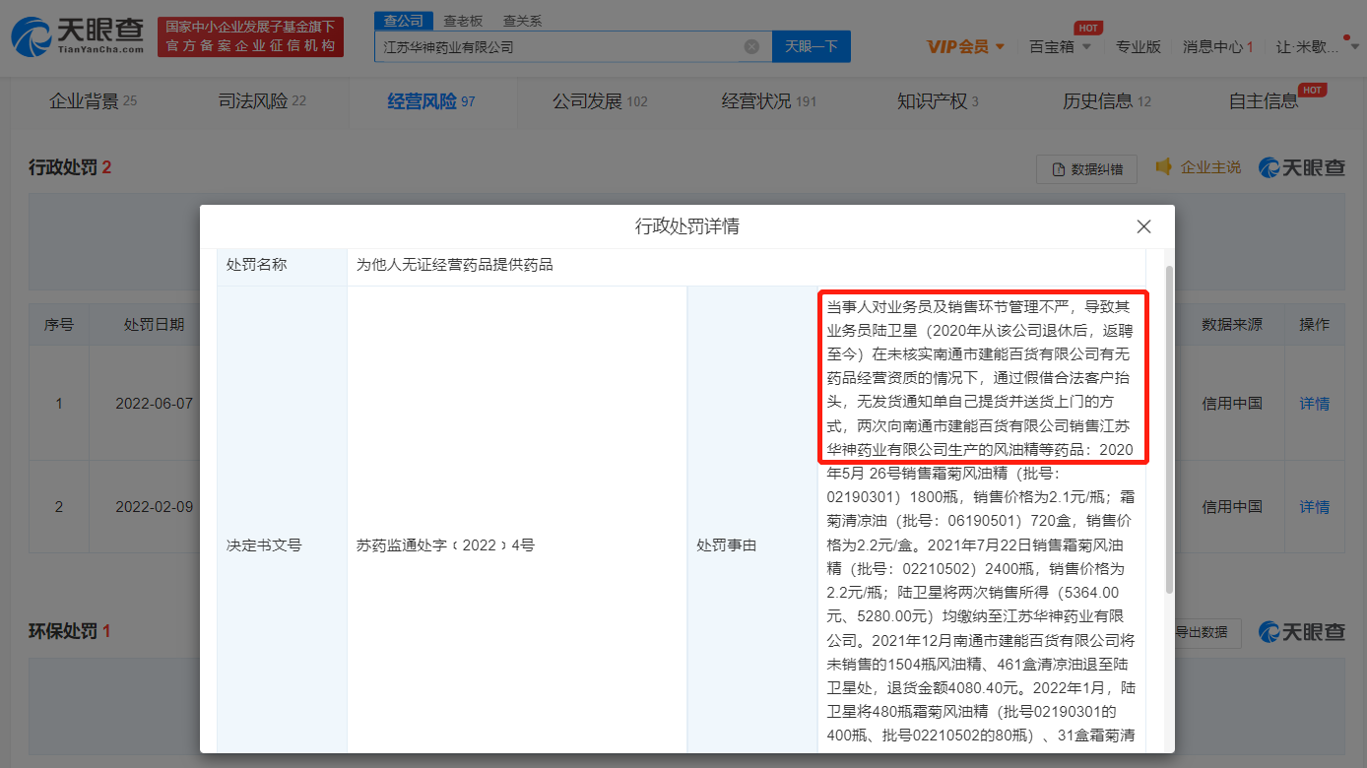
Task: Click 信用中国 in the 2022-06-07 row
Action: click(1231, 404)
